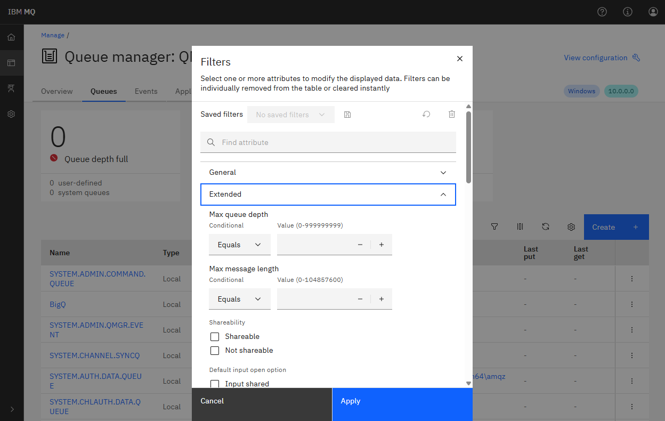Collapse the Extended filter section
This screenshot has width=665, height=421.
tap(328, 195)
